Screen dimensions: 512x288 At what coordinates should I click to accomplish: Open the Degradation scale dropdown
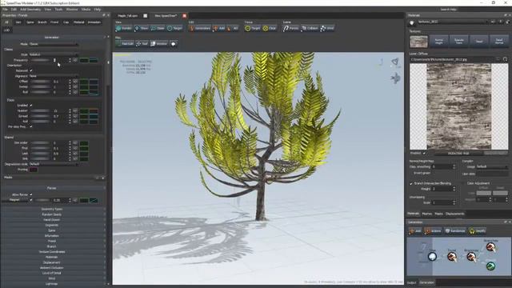[54, 164]
